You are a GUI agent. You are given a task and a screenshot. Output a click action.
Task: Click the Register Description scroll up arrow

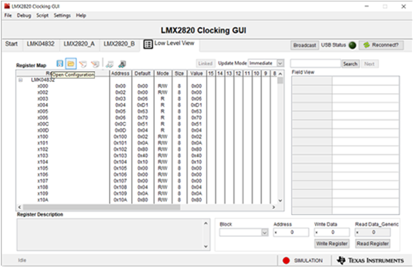pos(206,223)
